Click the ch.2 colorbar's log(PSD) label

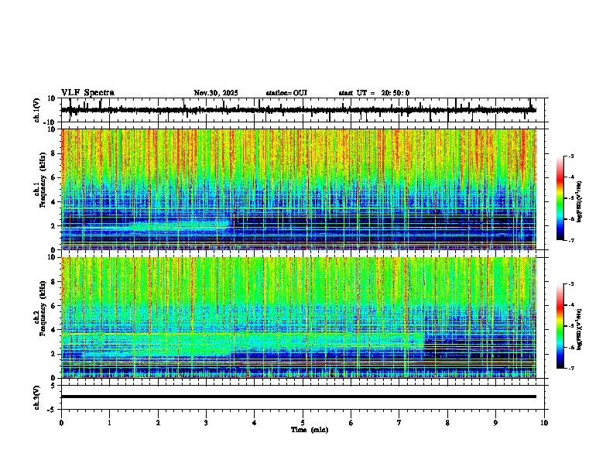(580, 329)
